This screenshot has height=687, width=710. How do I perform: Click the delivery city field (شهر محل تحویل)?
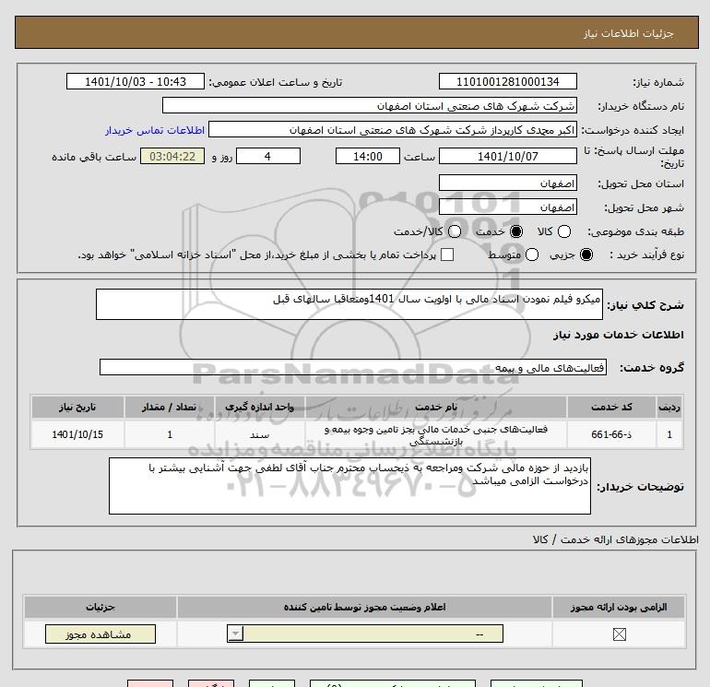click(507, 207)
